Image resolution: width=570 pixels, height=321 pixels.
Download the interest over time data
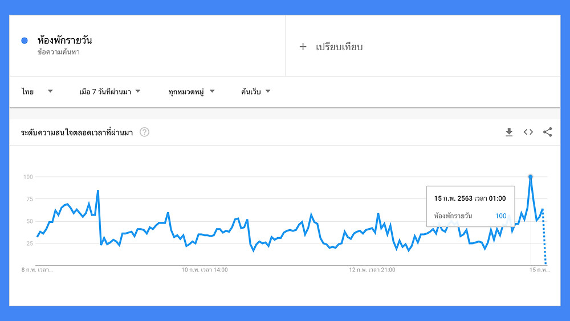(509, 132)
